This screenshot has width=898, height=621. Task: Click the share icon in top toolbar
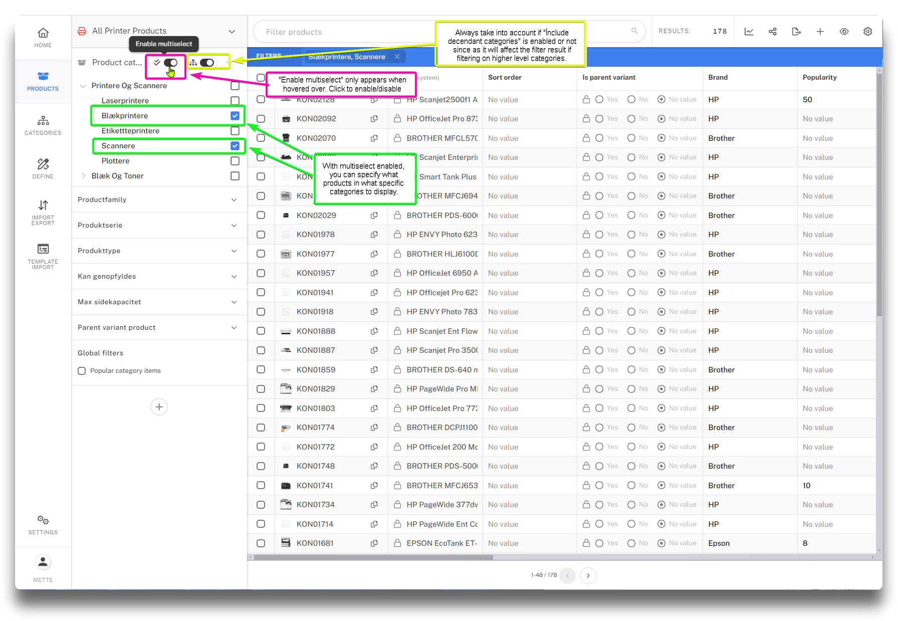click(x=773, y=32)
